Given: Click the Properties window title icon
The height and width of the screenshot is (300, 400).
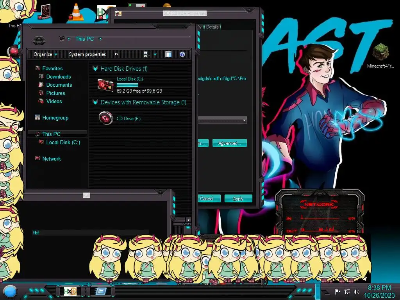Looking at the screenshot, I should 118,13.
